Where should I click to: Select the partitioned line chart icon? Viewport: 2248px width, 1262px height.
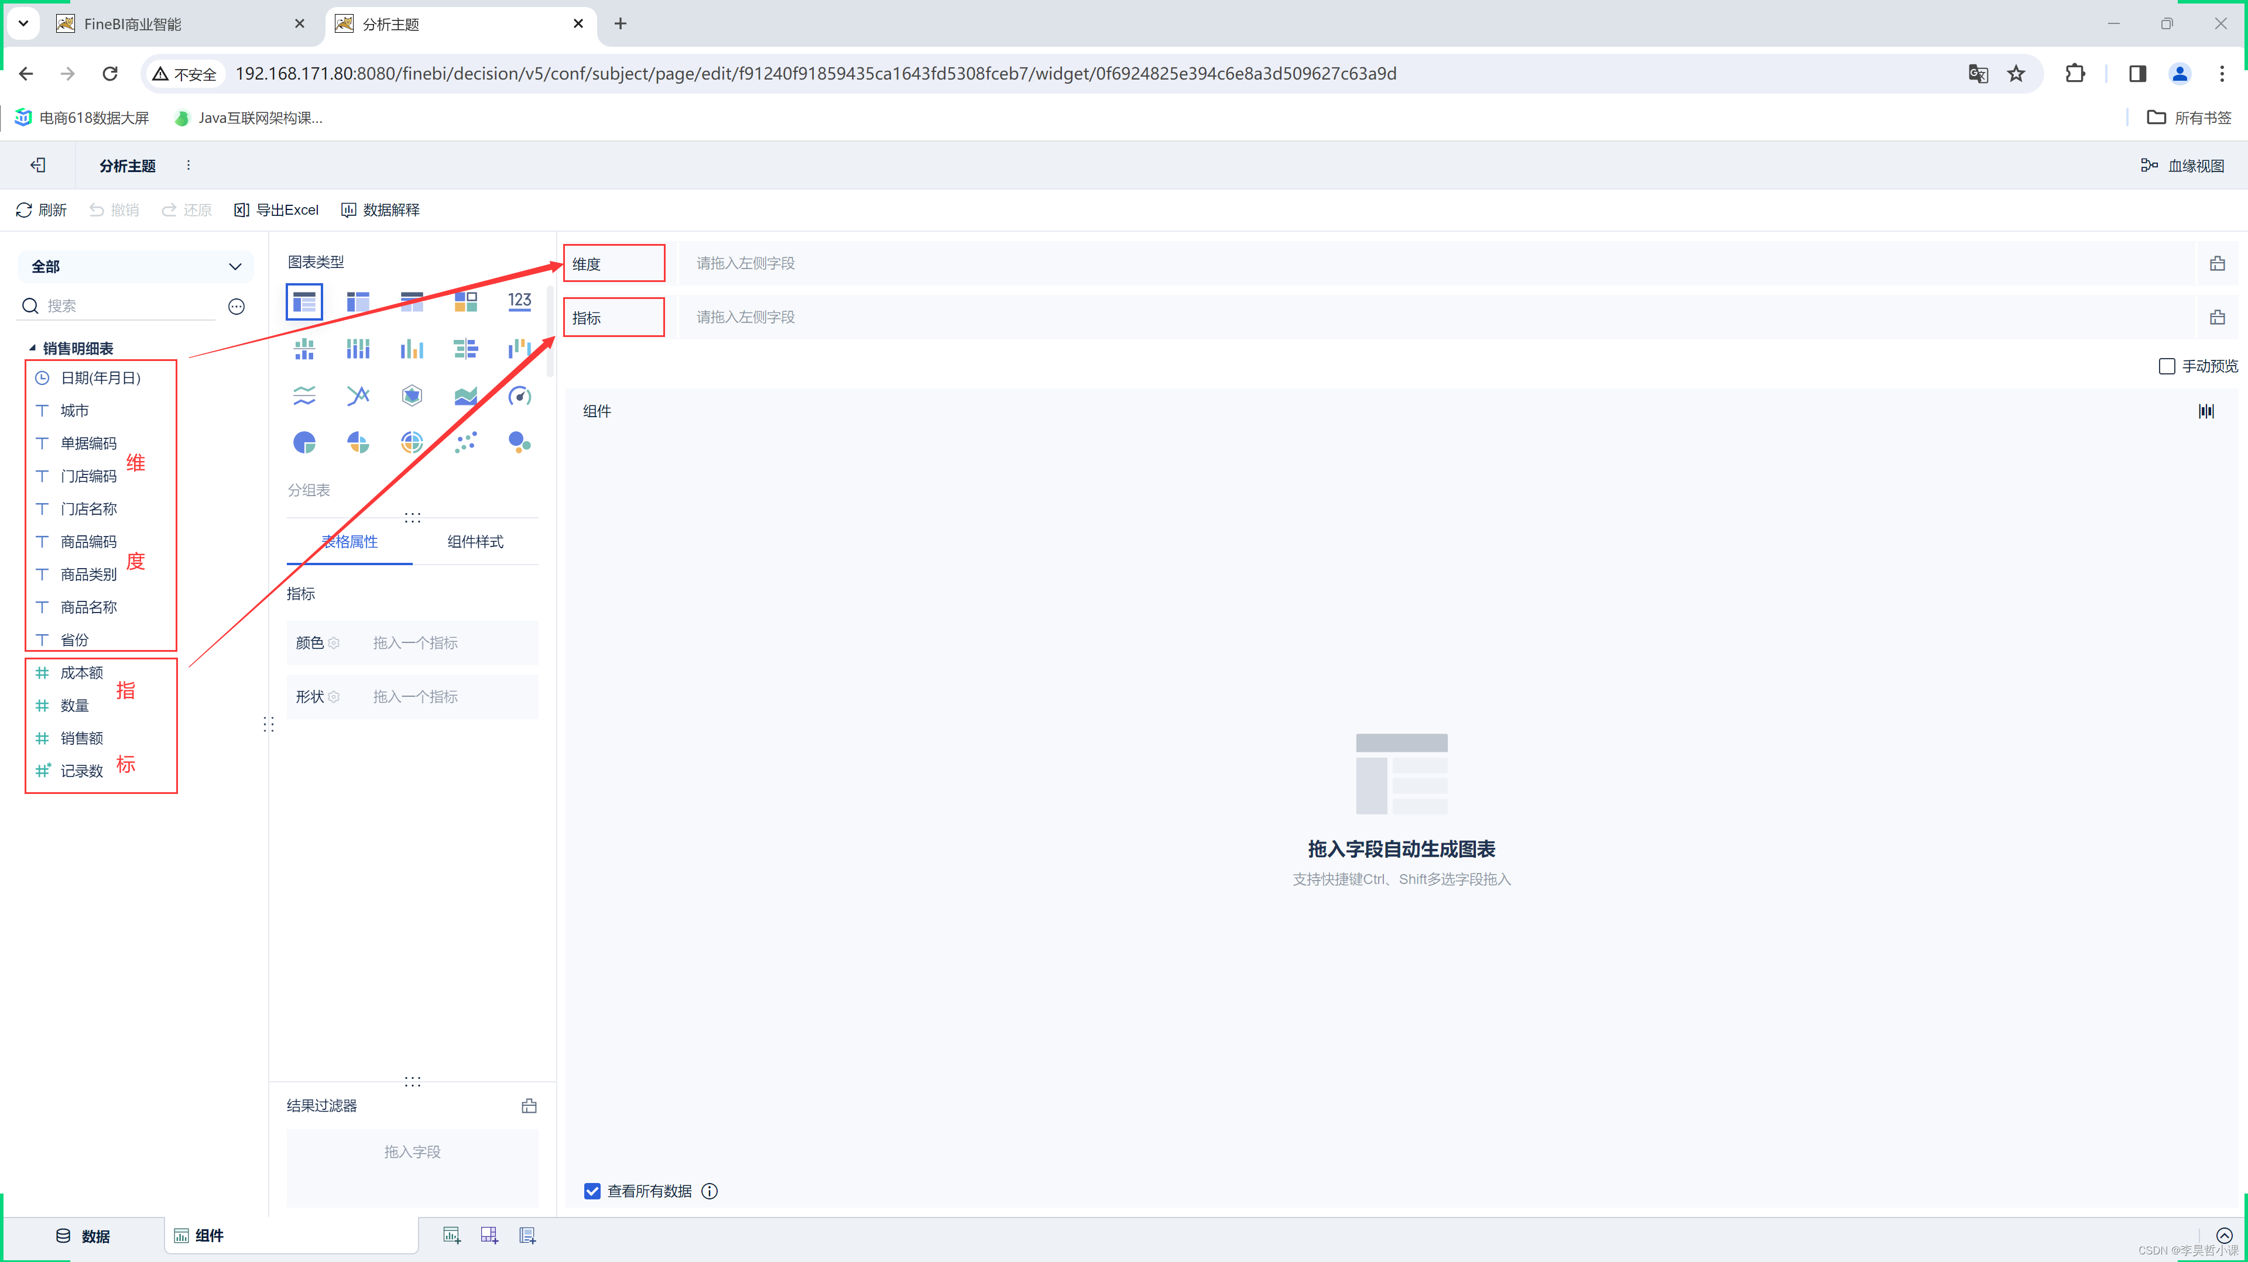(x=304, y=396)
